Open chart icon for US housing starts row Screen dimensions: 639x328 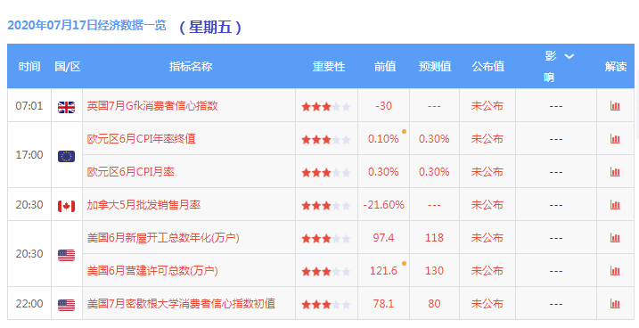tap(615, 238)
